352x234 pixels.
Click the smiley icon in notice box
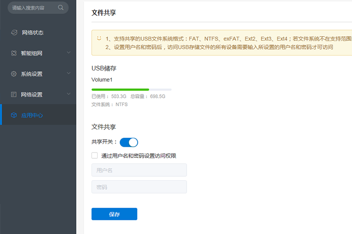click(x=99, y=38)
